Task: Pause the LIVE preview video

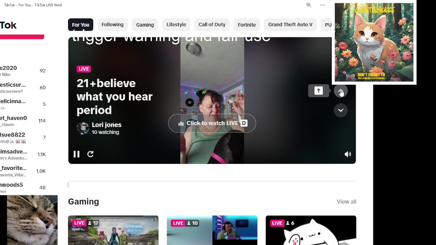Action: [x=76, y=154]
